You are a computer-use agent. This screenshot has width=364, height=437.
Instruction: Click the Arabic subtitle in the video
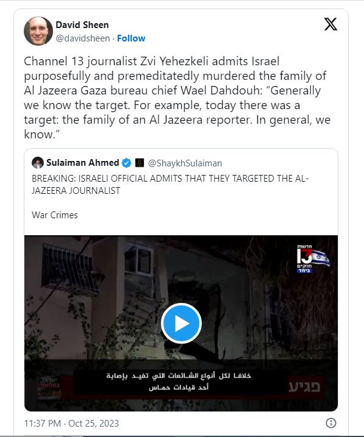pyautogui.click(x=179, y=382)
